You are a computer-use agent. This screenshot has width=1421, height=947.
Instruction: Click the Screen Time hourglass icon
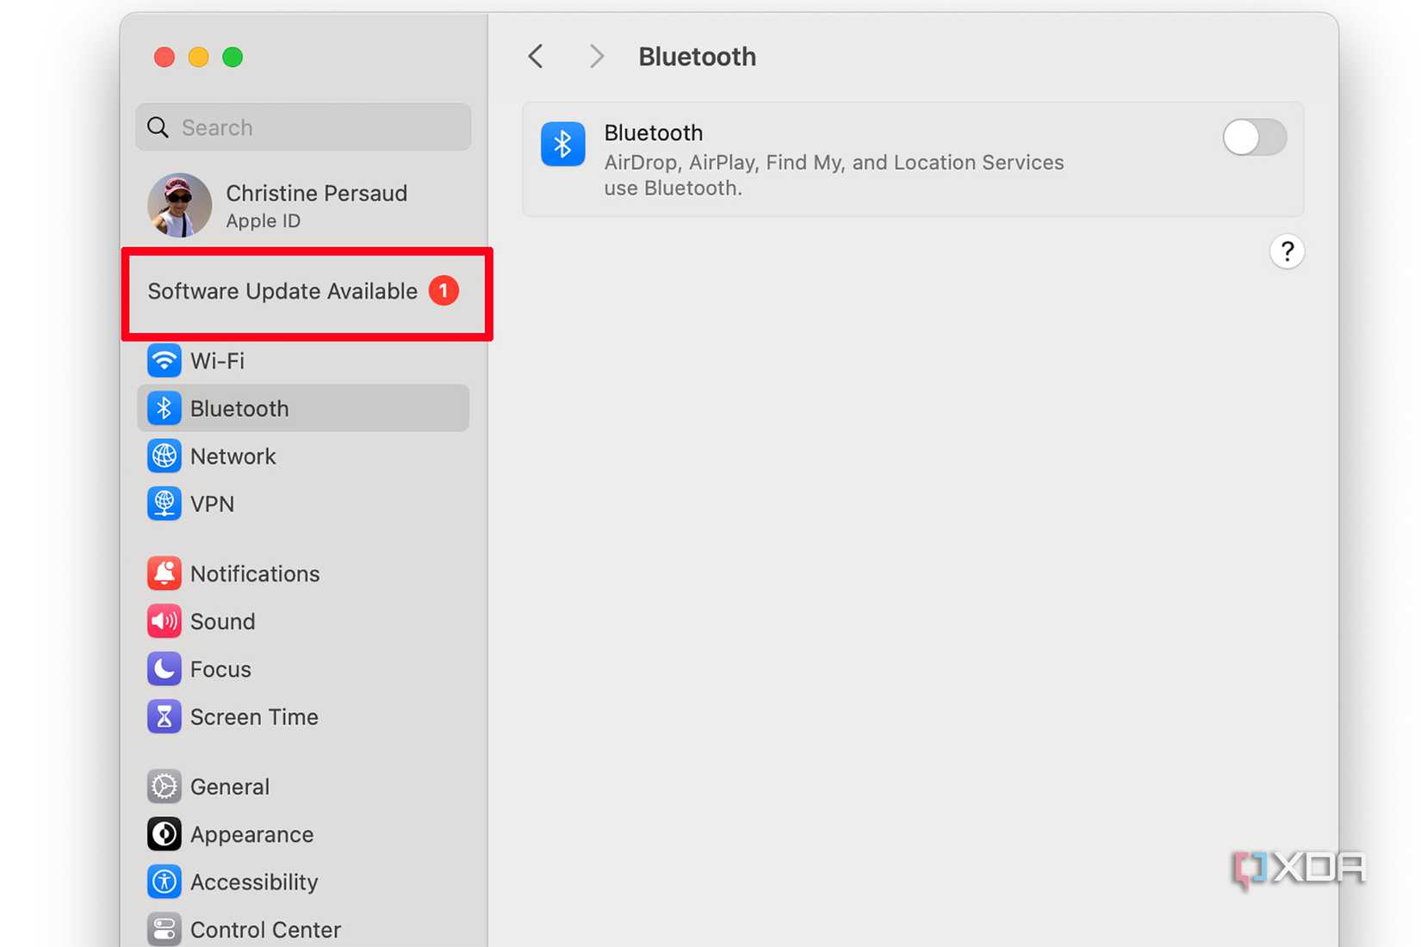(164, 717)
